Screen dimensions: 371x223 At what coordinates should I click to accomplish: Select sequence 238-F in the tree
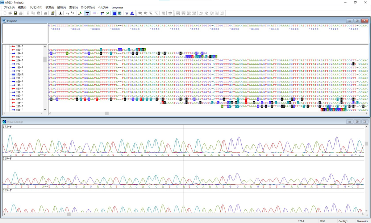pyautogui.click(x=20, y=46)
